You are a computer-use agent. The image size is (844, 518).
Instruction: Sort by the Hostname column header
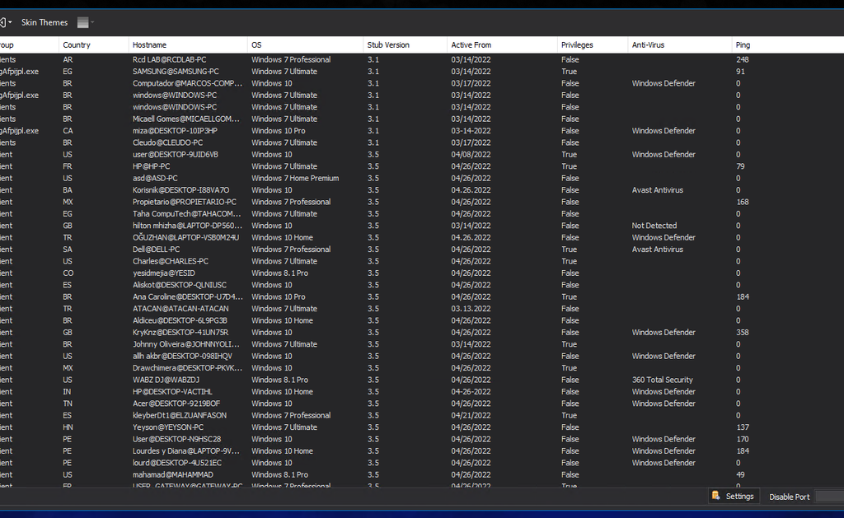pos(149,44)
